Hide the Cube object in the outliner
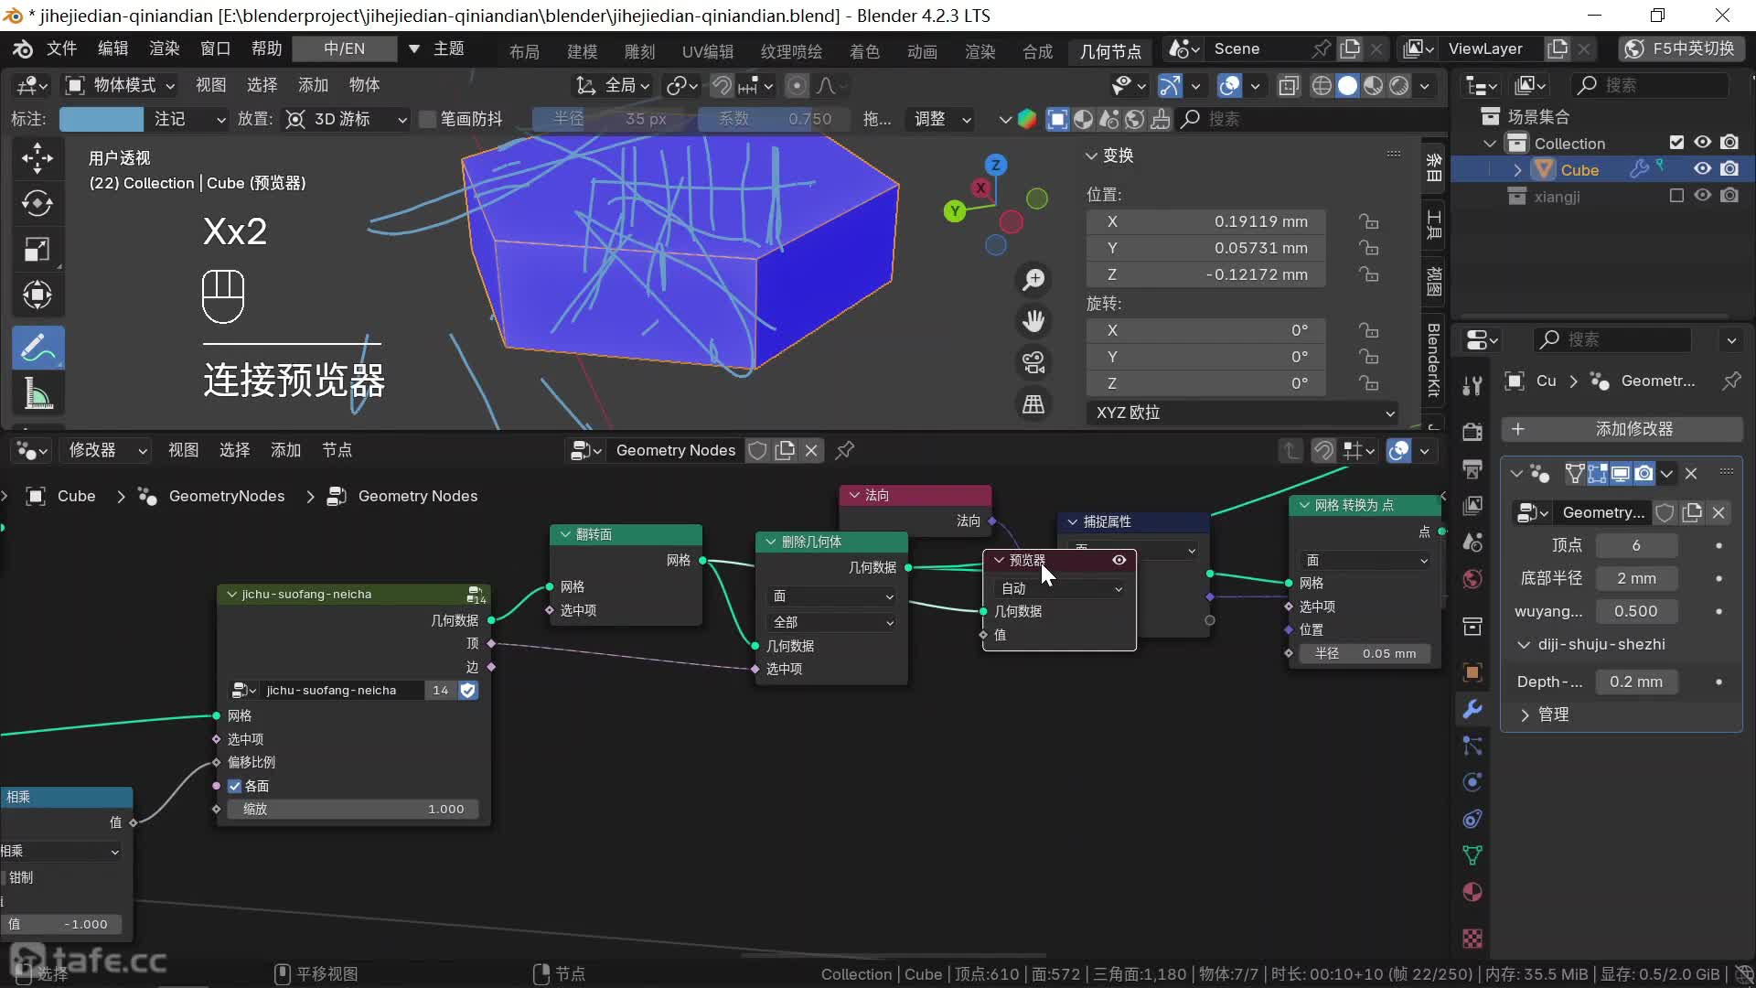 (x=1702, y=169)
